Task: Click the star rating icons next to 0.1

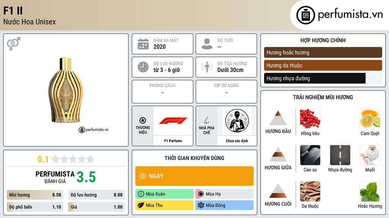Action: [x=73, y=159]
